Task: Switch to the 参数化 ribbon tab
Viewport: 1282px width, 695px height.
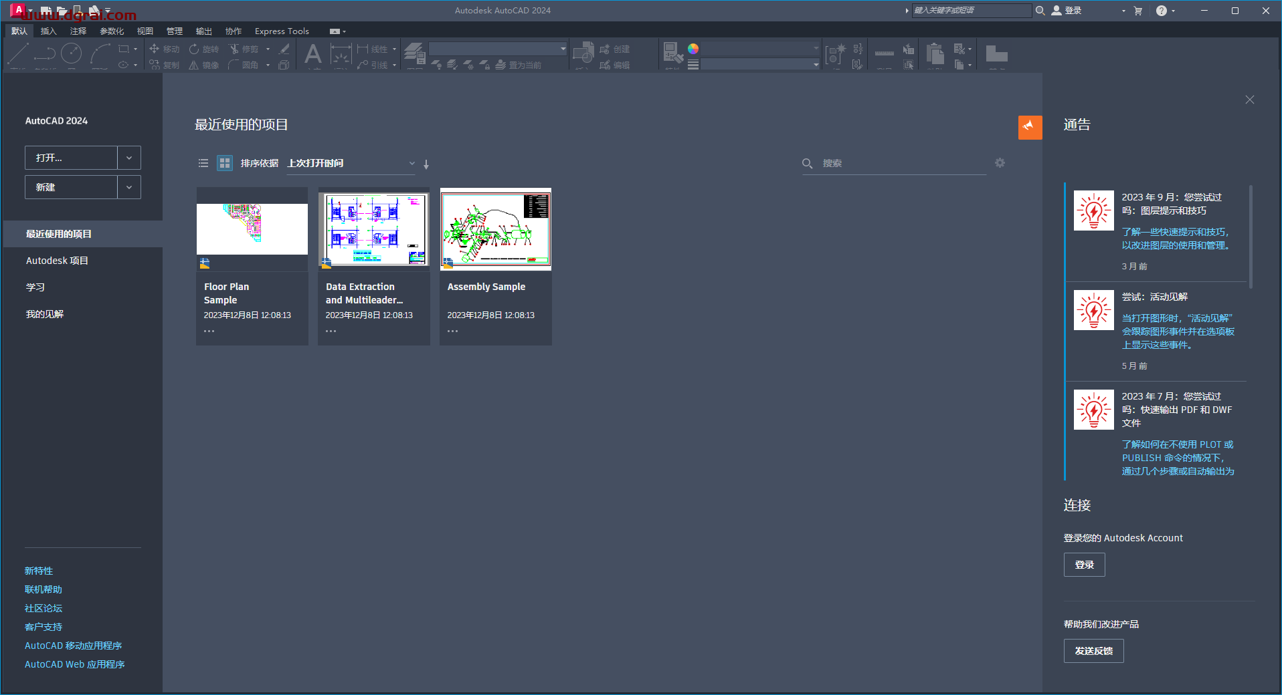Action: [112, 31]
